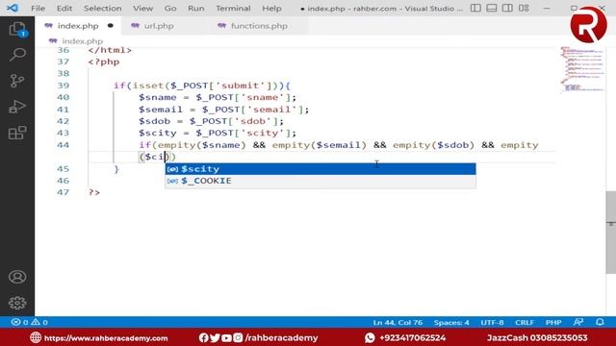Viewport: 616px width, 346px height.
Task: Click the PHP icon on index.php tab
Action: point(49,26)
